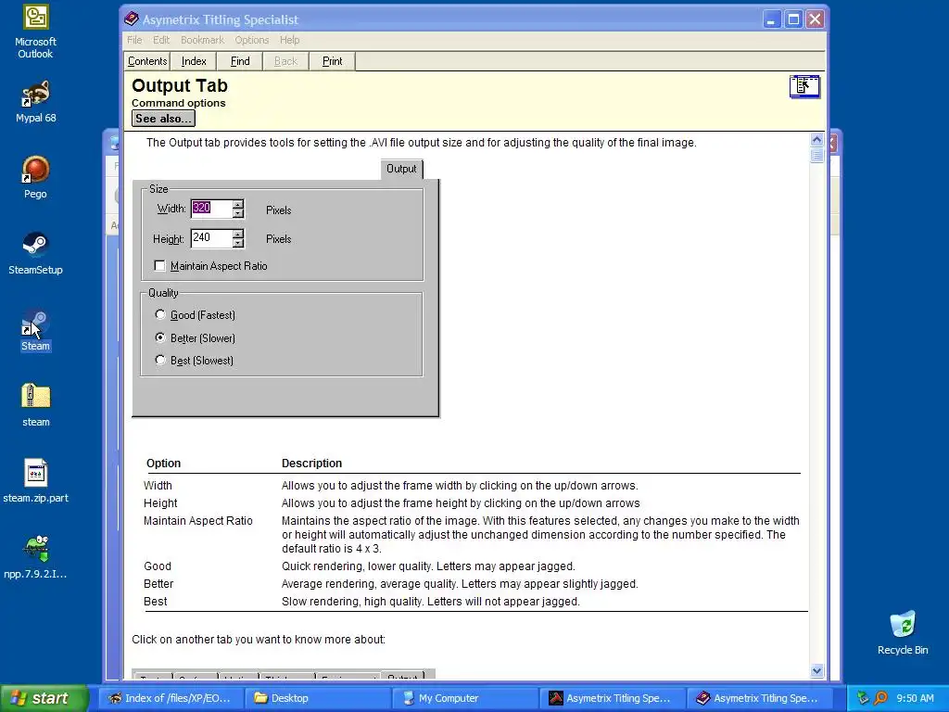Screen dimensions: 949x712
Task: Select the steam.zip.part file icon
Action: click(36, 481)
